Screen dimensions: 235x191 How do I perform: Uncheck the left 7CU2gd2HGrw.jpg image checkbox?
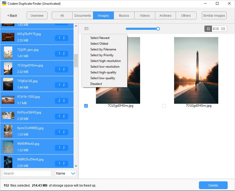(x=86, y=106)
